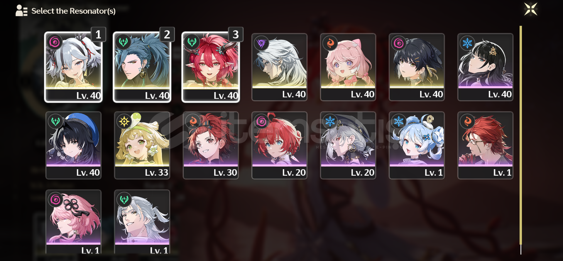Viewport: 563px width, 261px height.
Task: Select the red ponytail resonator Lv. 30
Action: click(x=211, y=145)
